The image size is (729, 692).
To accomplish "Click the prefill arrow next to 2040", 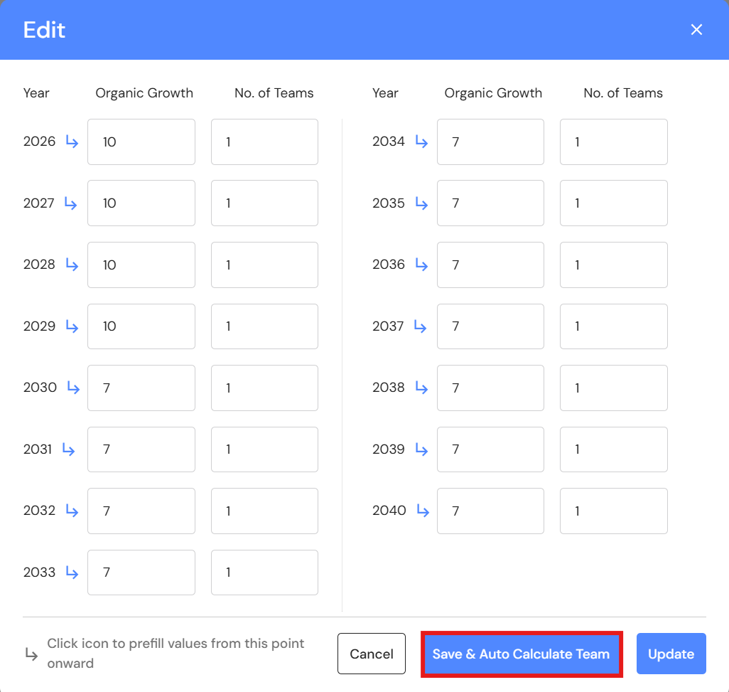I will [x=423, y=511].
